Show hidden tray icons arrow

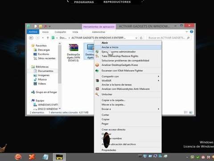(x=187, y=157)
